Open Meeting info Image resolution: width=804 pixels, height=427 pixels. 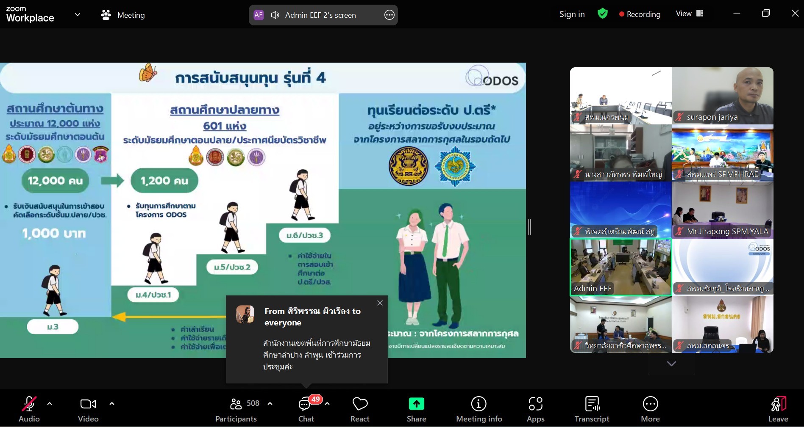pos(479,409)
